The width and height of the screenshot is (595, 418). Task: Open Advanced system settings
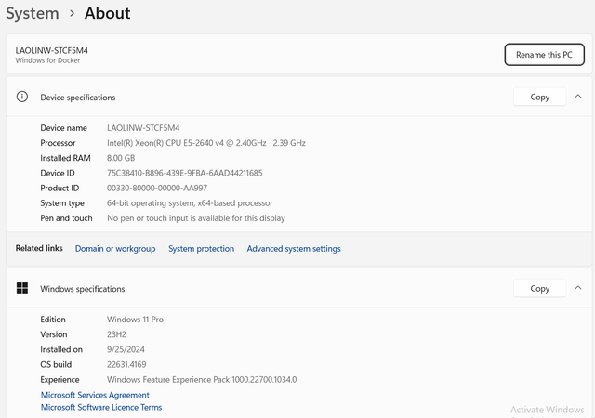tap(294, 249)
